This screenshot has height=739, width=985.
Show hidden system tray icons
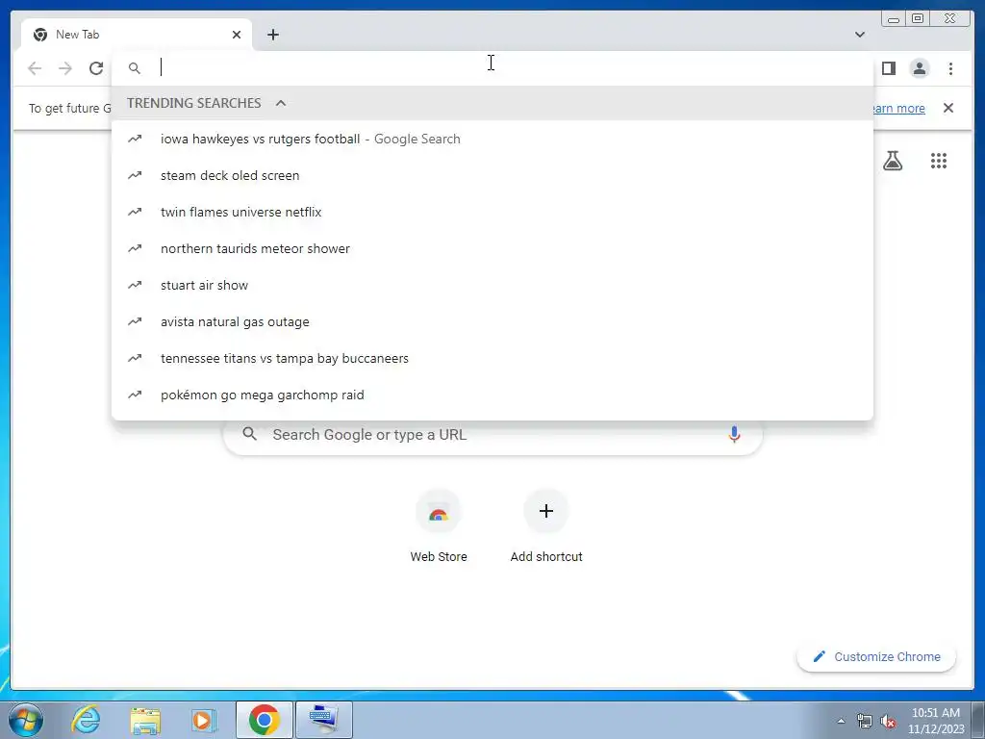coord(841,721)
